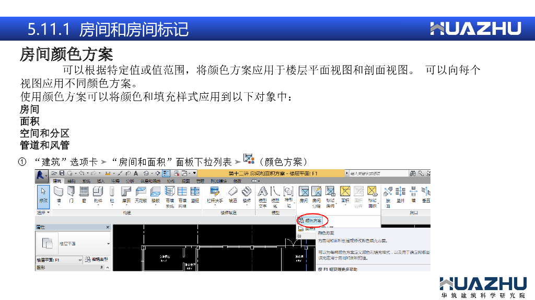Select the 房间分隔 (Room Separator) tool
This screenshot has width=535, height=300.
point(316,197)
